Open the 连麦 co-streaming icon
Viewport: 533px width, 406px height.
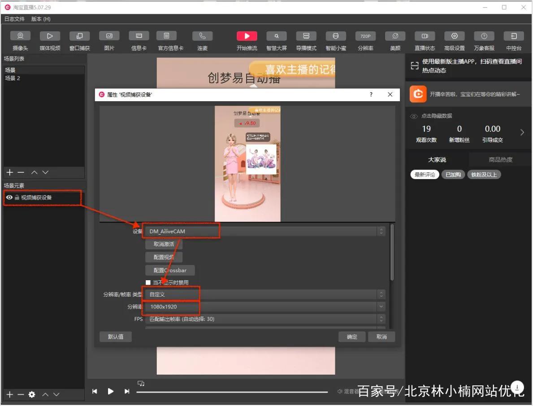[x=202, y=40]
